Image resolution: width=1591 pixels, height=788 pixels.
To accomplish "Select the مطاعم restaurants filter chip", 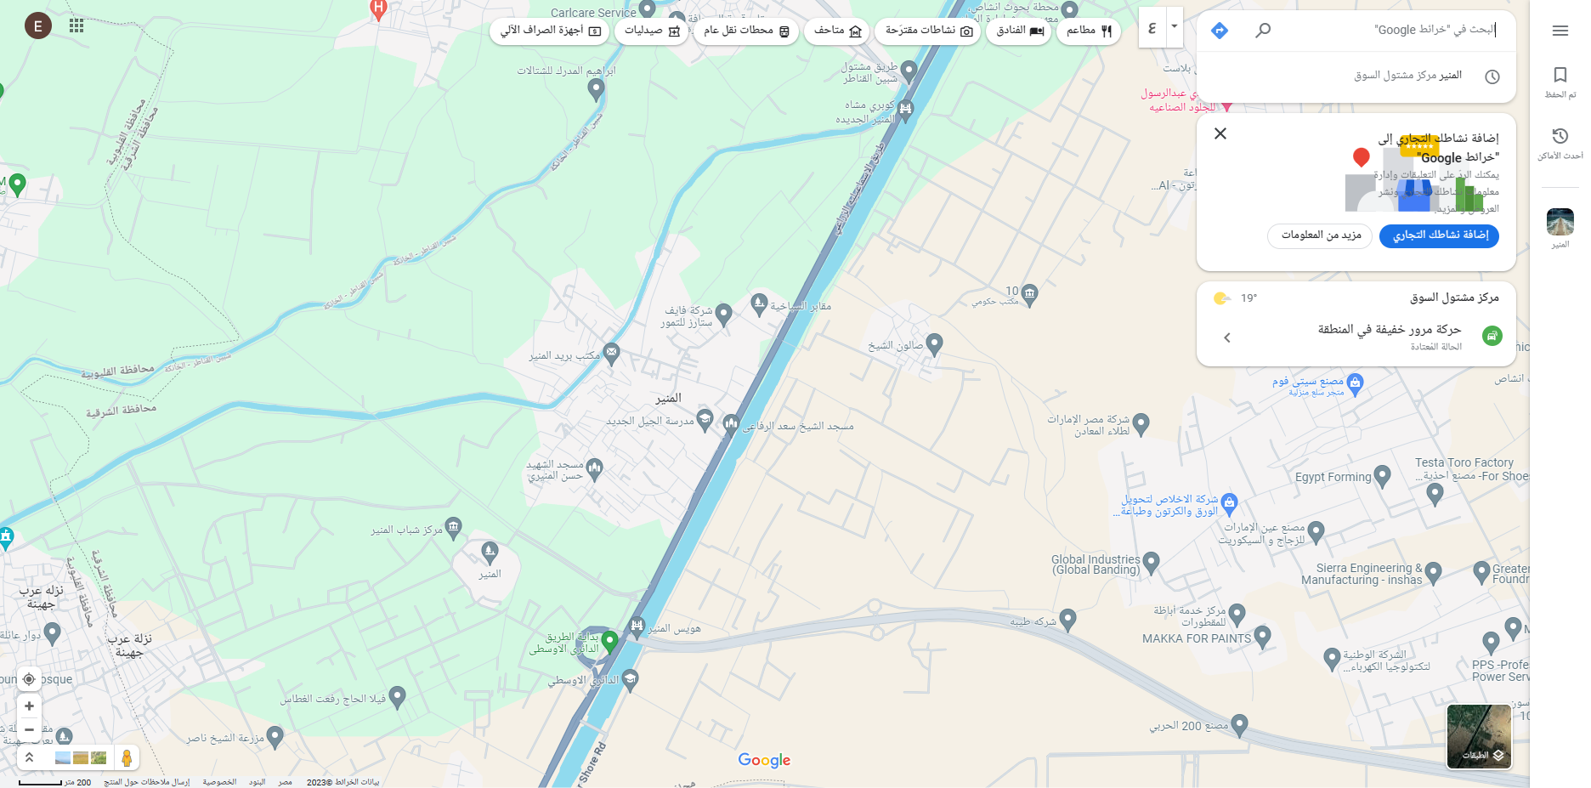I will click(1089, 31).
